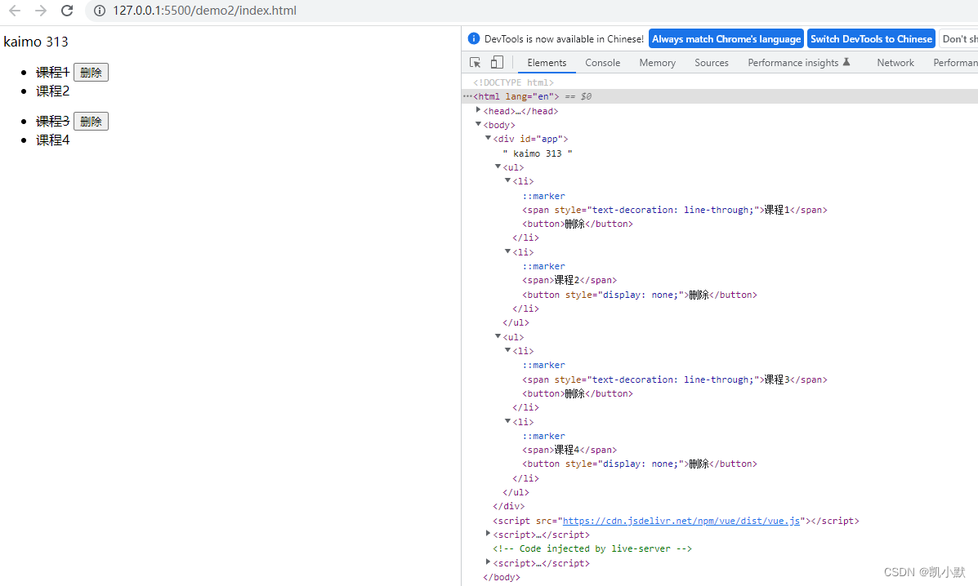Collapse the second ul node

coord(498,336)
